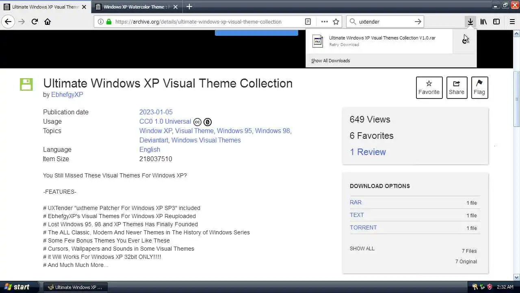Download the TORRENT file option
The image size is (520, 293).
363,227
